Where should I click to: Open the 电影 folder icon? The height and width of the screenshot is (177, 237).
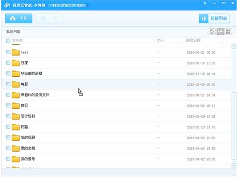[x=16, y=84]
